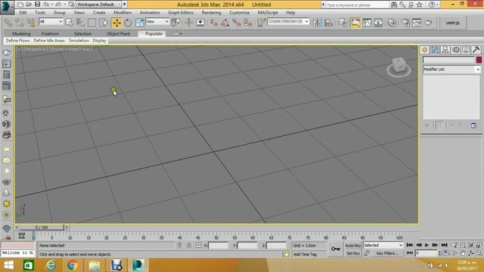
Task: Click the Mirror tool icon
Action: click(317, 23)
